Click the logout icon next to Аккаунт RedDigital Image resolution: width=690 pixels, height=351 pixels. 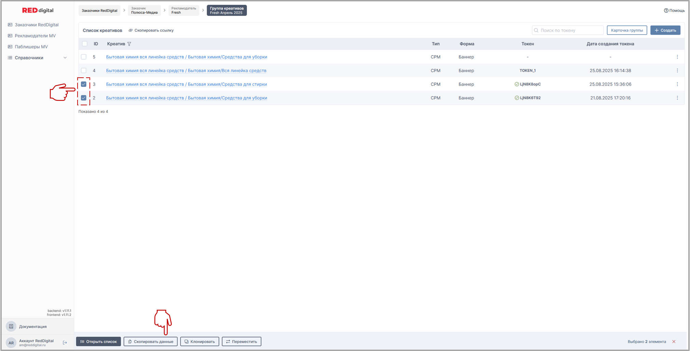pyautogui.click(x=65, y=342)
